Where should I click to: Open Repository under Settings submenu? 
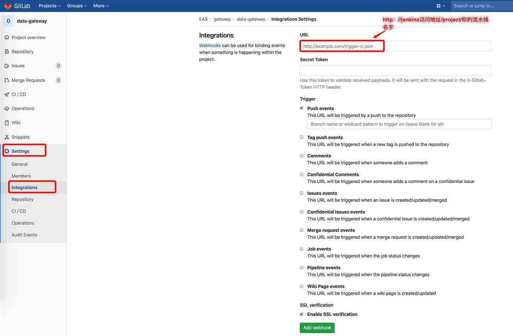[23, 199]
